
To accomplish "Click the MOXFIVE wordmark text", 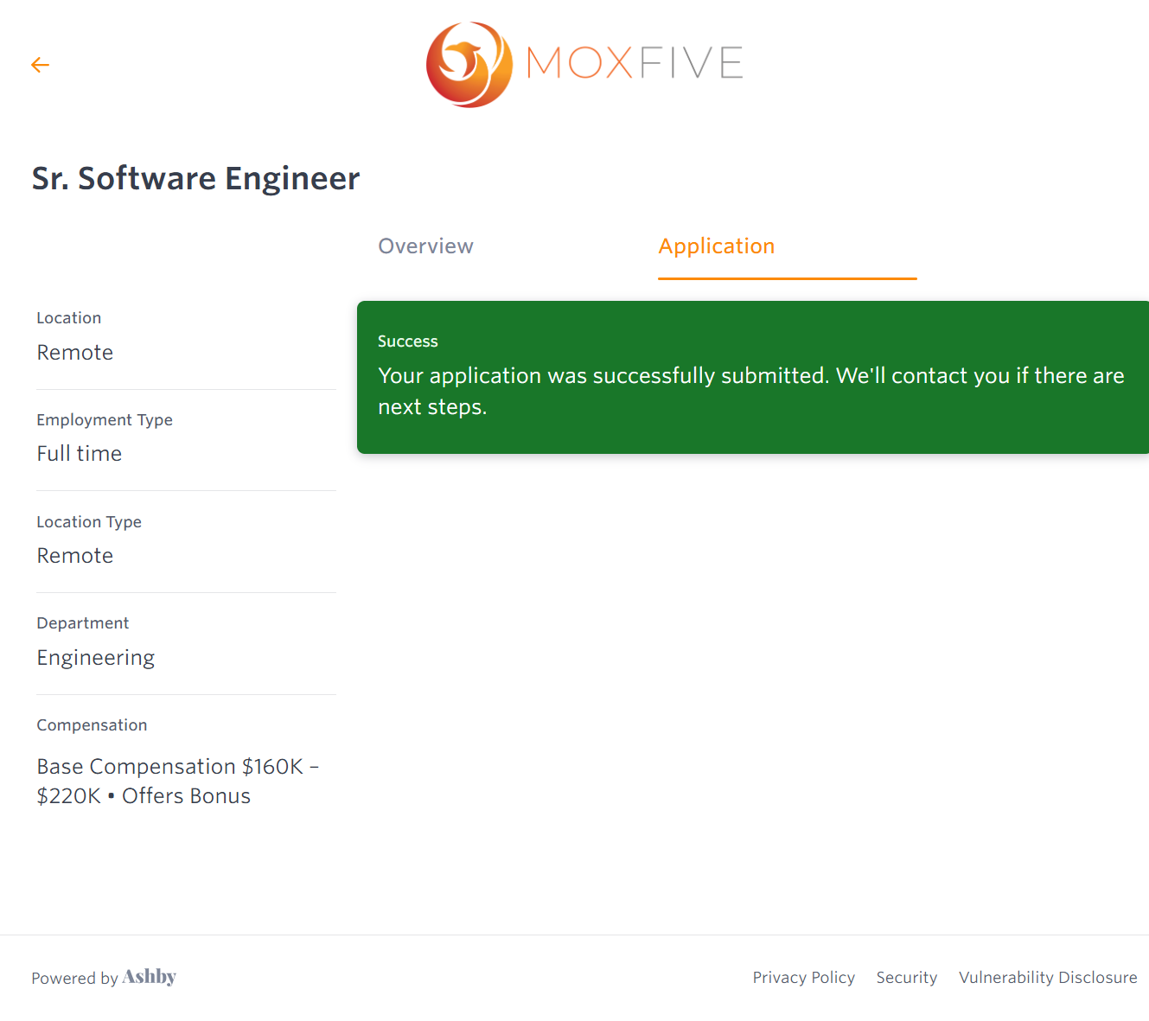I will pos(635,63).
